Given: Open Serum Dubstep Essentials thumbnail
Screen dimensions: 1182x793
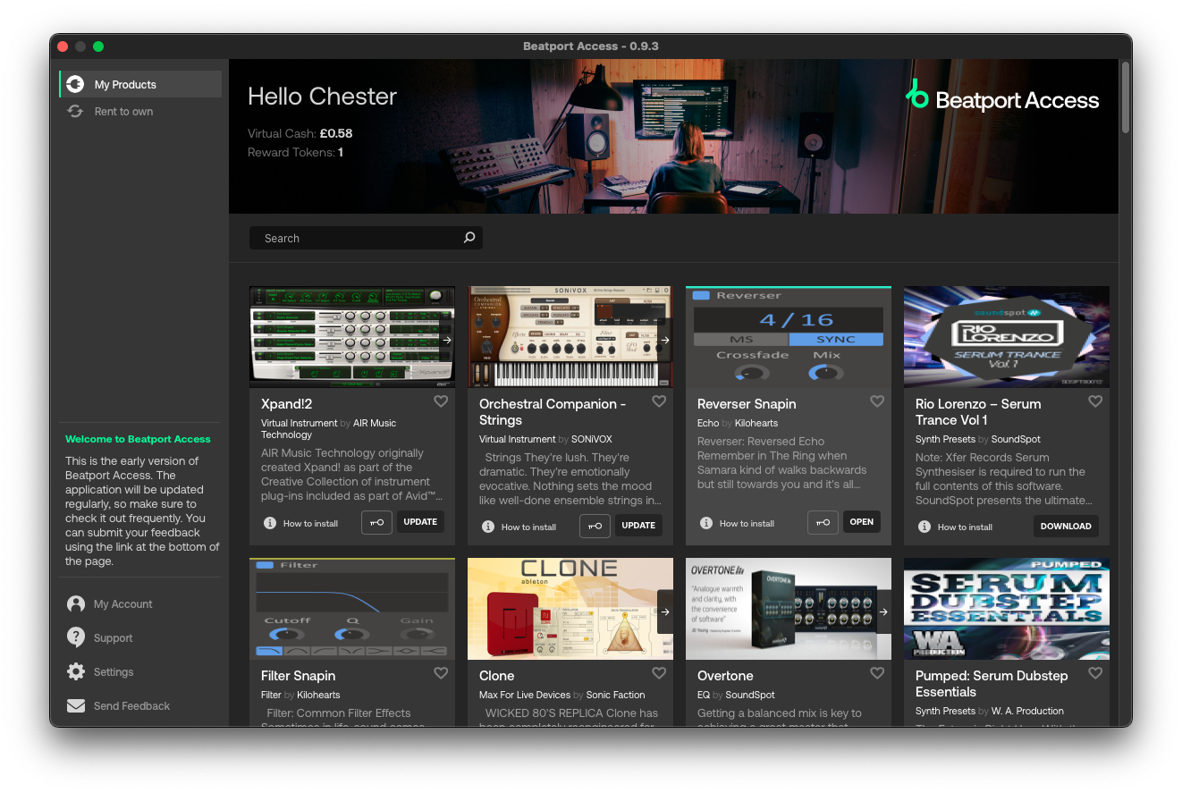Looking at the screenshot, I should point(1007,609).
